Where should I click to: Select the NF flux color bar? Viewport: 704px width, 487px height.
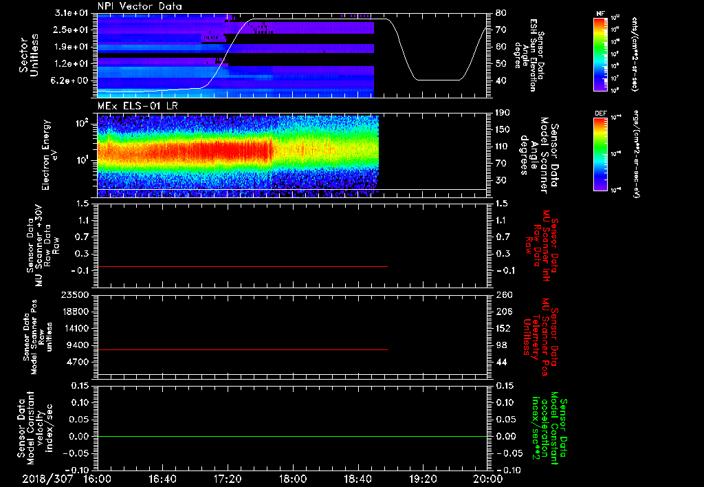pyautogui.click(x=600, y=54)
